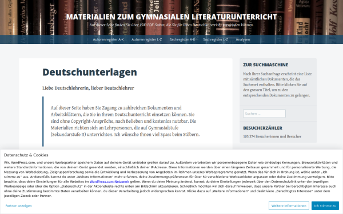Click the site tagline about 1500 PDF-Seiten
The height and width of the screenshot is (214, 343).
(171, 25)
